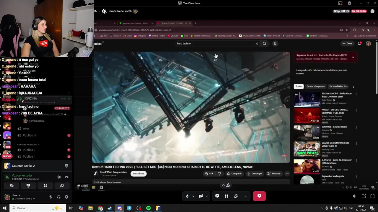Like the video with 15 k thumbs-up
The width and height of the screenshot is (378, 212).
tap(208, 174)
